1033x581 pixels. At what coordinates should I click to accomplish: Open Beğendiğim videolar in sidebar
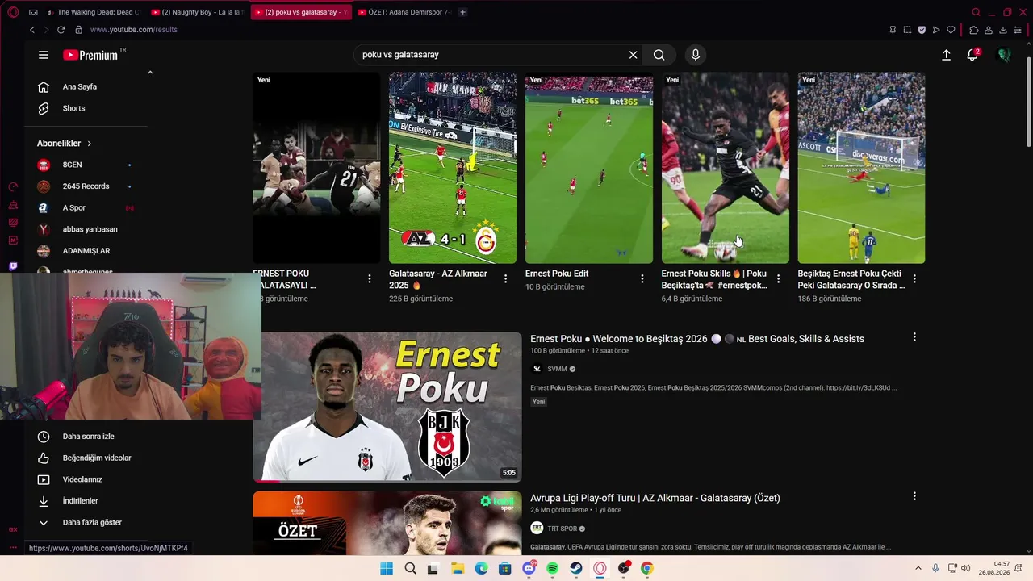point(86,458)
